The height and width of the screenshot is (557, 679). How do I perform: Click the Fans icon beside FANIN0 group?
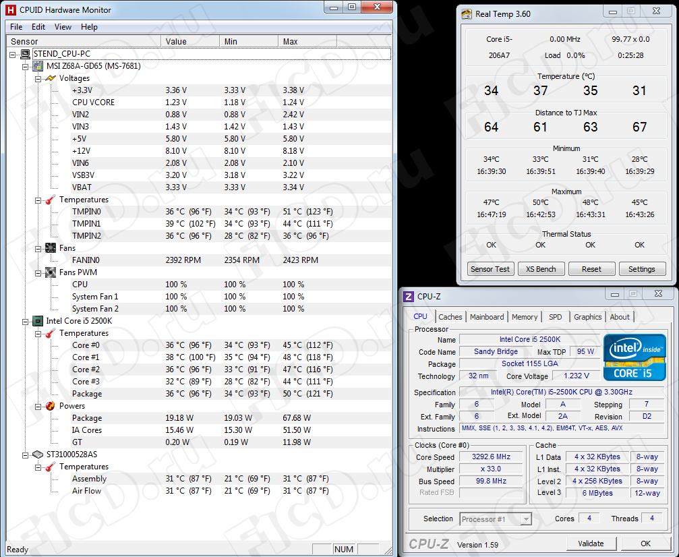click(x=51, y=248)
